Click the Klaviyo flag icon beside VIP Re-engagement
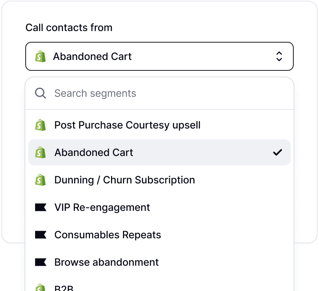This screenshot has height=291, width=319. click(41, 207)
